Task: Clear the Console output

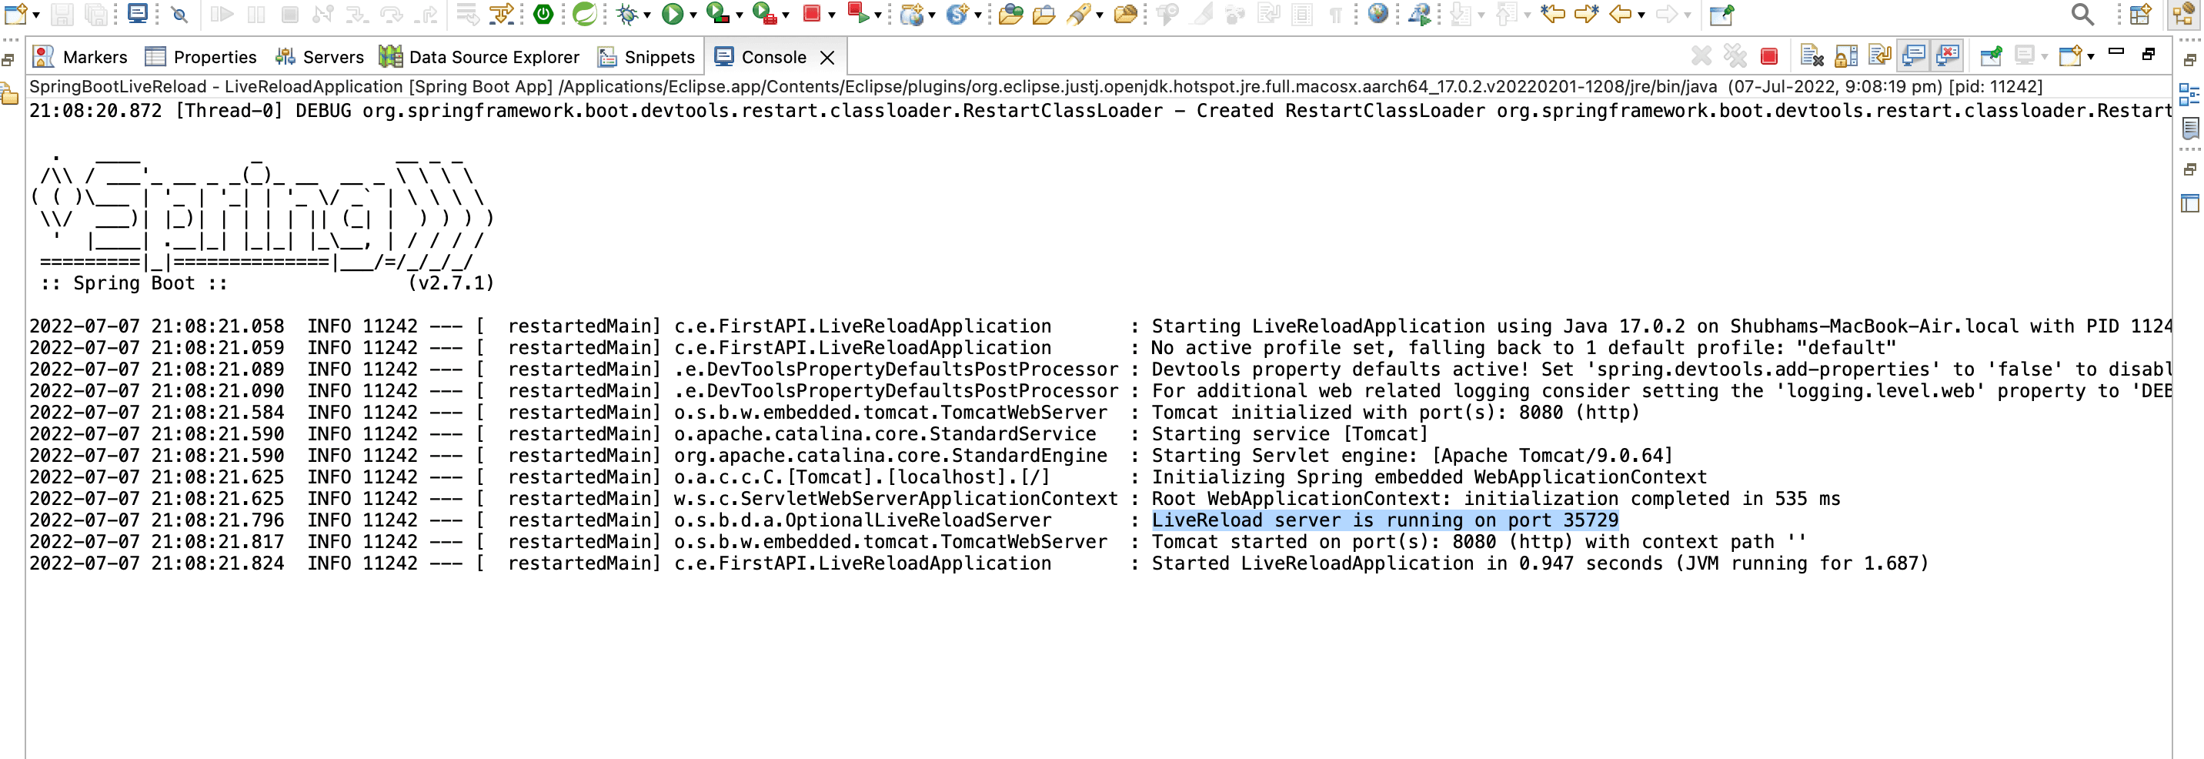Action: [1812, 56]
